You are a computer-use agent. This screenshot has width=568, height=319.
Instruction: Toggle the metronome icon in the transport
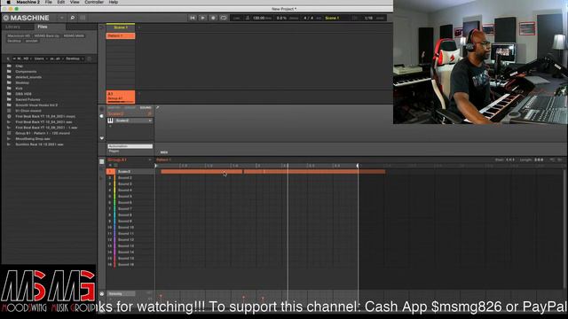(248, 18)
